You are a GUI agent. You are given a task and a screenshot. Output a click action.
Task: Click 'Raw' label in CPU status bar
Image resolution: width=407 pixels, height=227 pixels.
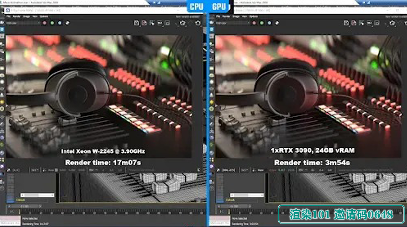pyautogui.click(x=51, y=170)
